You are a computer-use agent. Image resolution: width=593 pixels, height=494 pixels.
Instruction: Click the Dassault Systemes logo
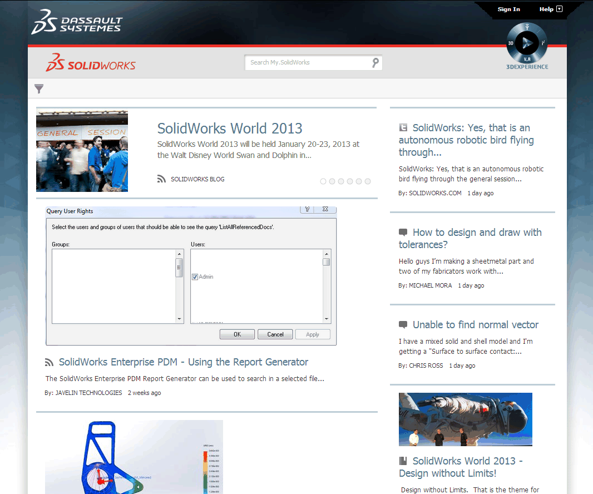click(x=77, y=22)
